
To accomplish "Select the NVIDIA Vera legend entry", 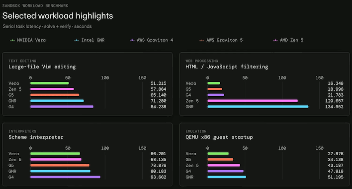I will coord(28,40).
